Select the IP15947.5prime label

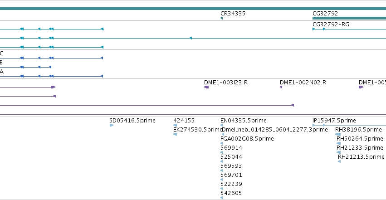click(334, 121)
